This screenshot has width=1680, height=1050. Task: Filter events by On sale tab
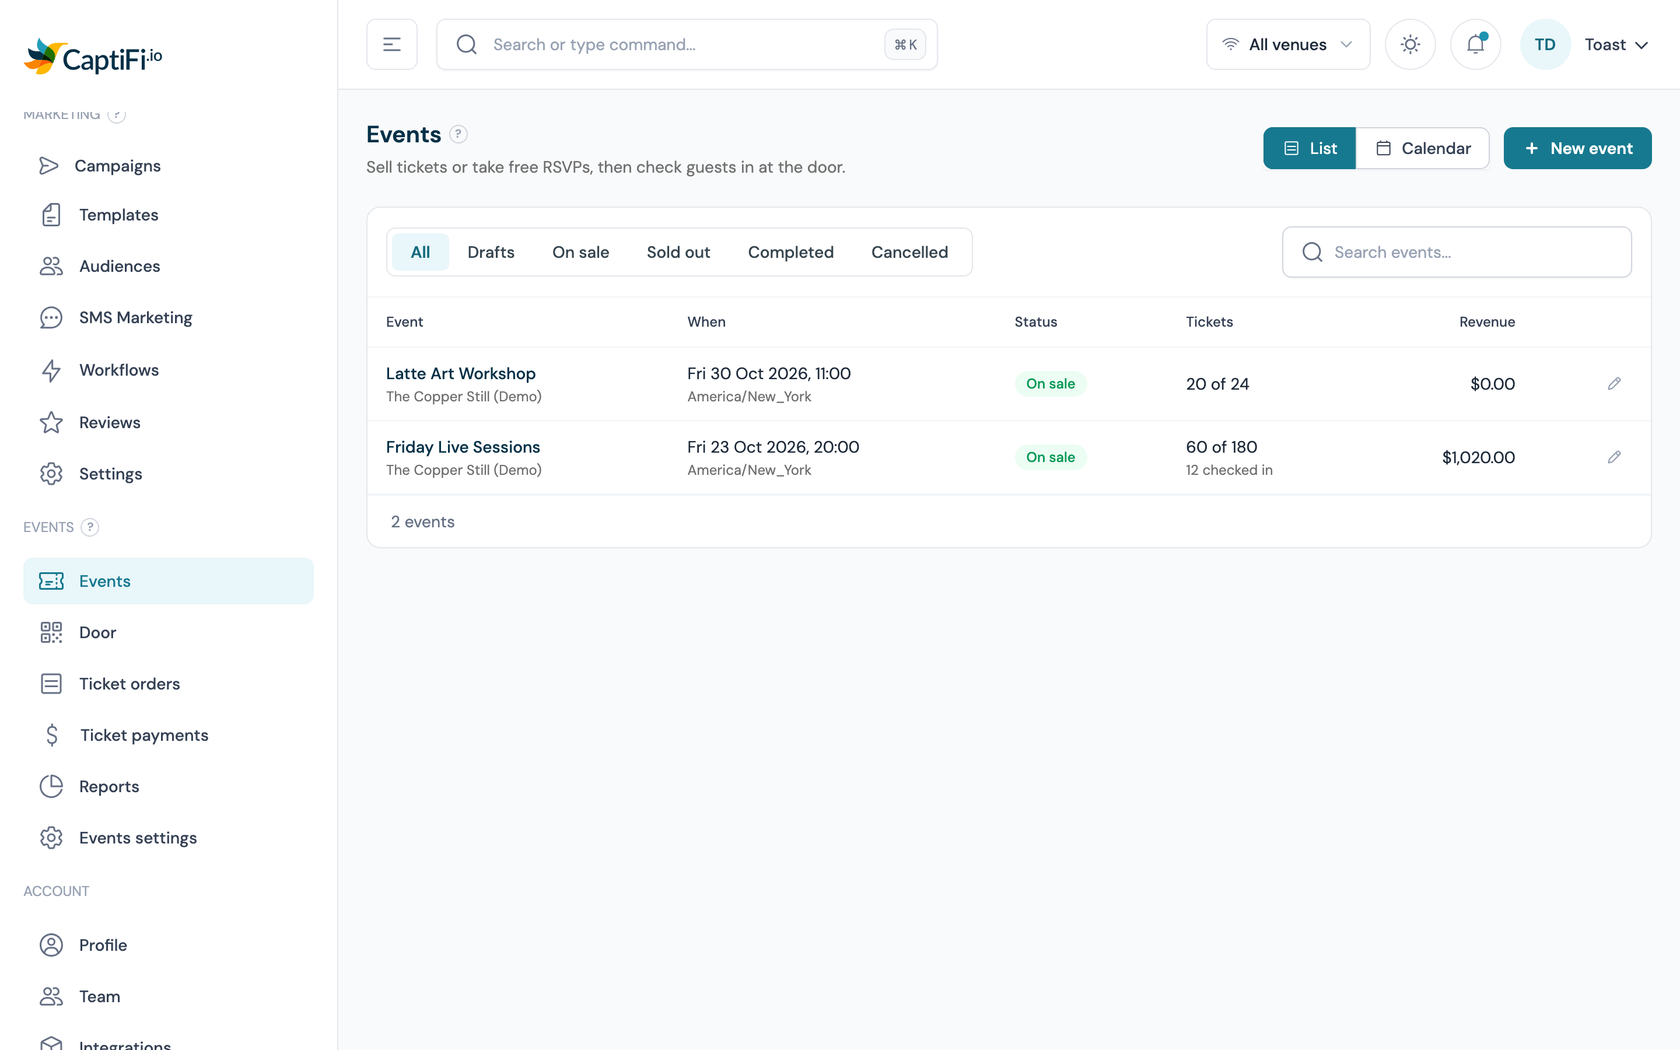coord(580,252)
